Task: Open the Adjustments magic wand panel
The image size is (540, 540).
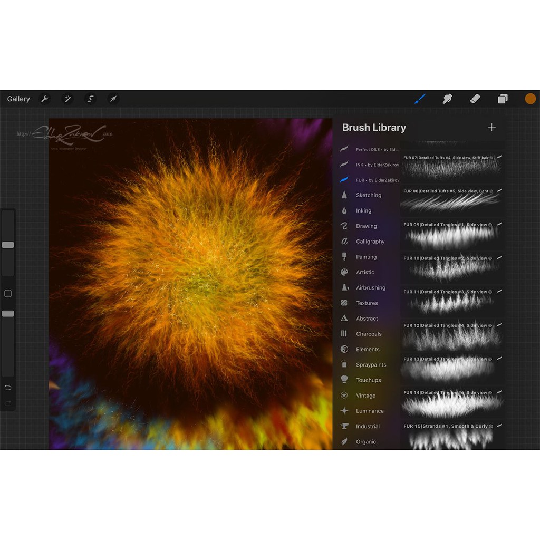Action: pyautogui.click(x=67, y=99)
